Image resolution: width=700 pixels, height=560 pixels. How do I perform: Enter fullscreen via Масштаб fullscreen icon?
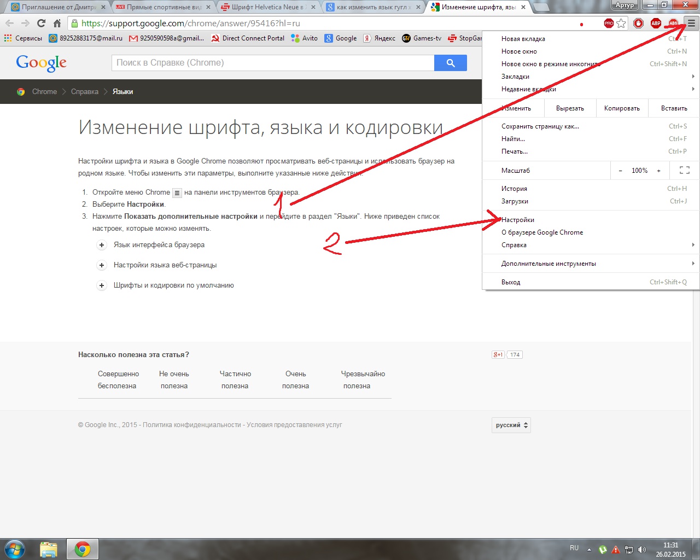click(x=684, y=171)
